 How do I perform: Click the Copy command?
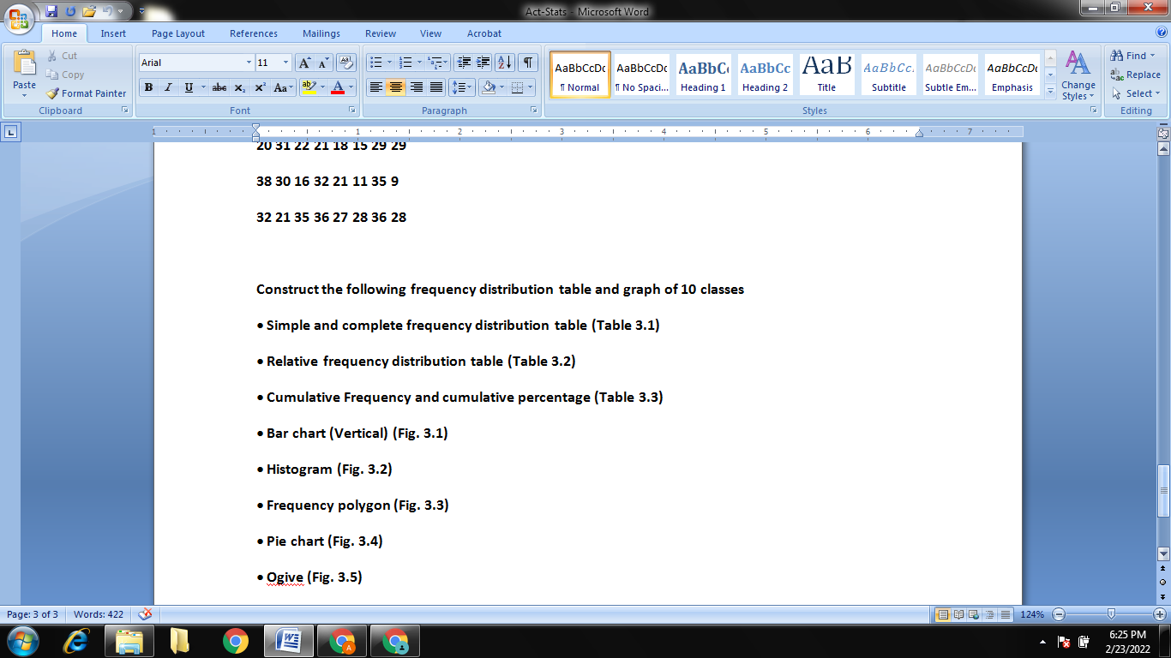[x=65, y=75]
